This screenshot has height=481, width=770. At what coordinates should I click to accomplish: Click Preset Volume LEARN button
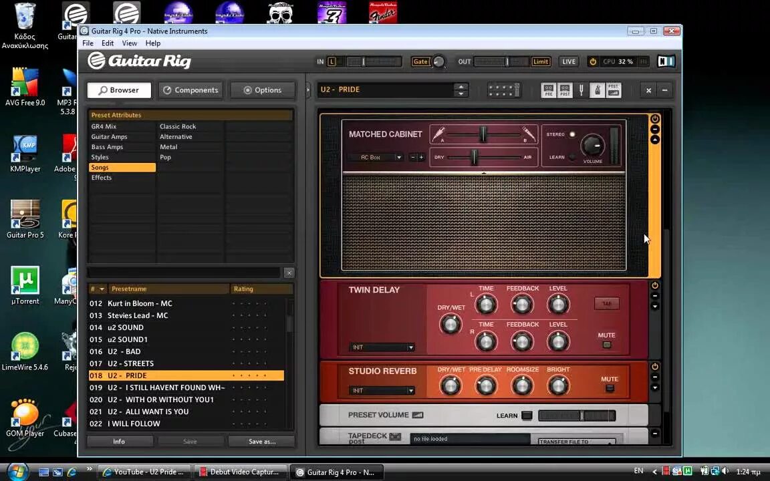[527, 416]
